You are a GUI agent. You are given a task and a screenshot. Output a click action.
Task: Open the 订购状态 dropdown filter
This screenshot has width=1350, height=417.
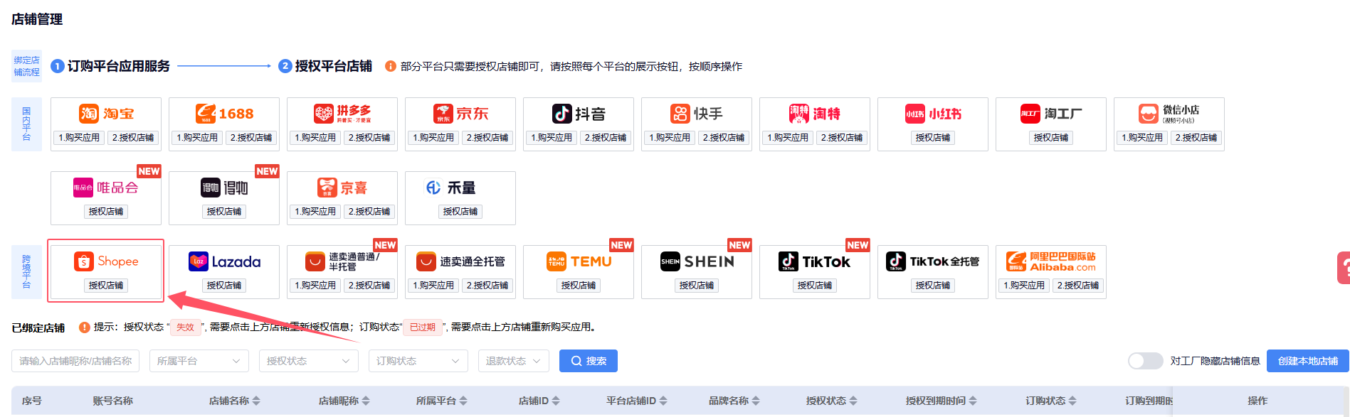(x=418, y=361)
